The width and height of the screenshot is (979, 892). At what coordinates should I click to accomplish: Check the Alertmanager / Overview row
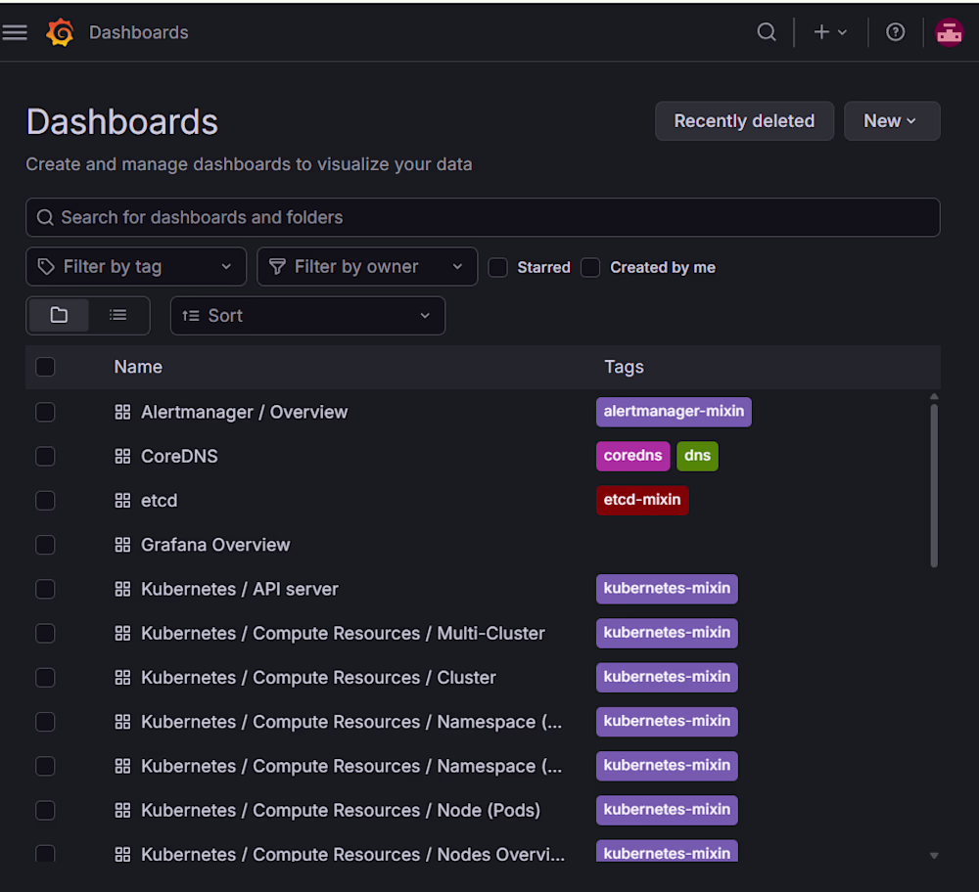point(45,413)
